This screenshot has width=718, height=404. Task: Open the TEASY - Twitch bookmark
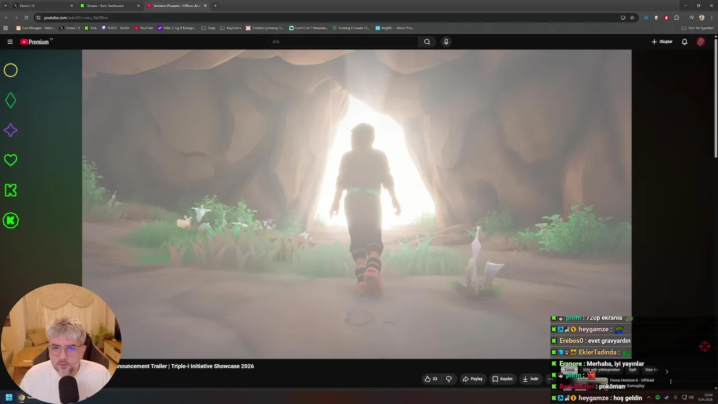(115, 27)
